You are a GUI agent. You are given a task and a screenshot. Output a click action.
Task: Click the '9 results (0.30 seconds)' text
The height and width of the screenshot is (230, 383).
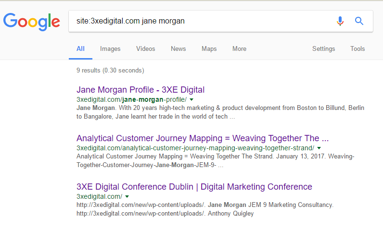[110, 71]
